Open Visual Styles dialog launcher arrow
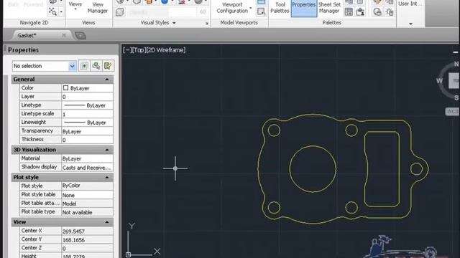460x258 pixels. click(x=206, y=23)
